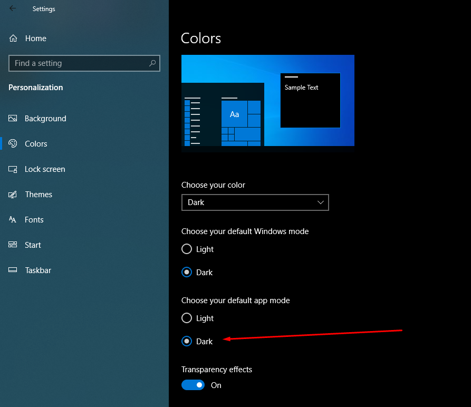The height and width of the screenshot is (407, 471).
Task: Click the Lock screen icon
Action: point(13,169)
